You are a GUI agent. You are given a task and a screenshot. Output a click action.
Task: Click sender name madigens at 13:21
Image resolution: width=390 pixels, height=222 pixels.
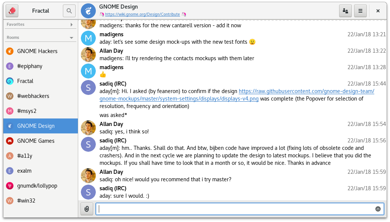(x=112, y=34)
